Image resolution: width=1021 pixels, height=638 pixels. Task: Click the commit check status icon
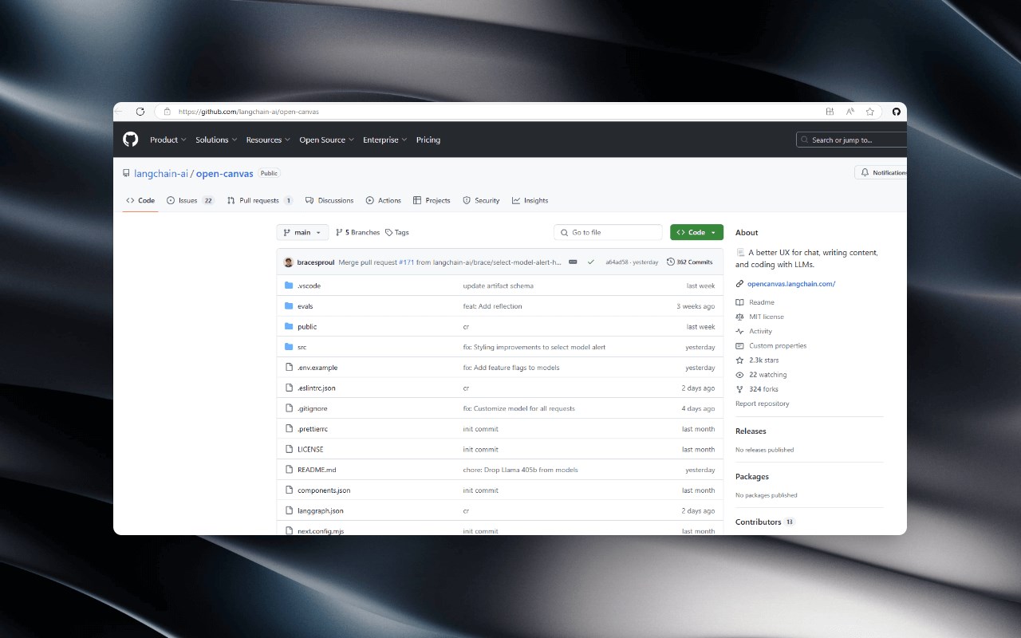(x=591, y=262)
